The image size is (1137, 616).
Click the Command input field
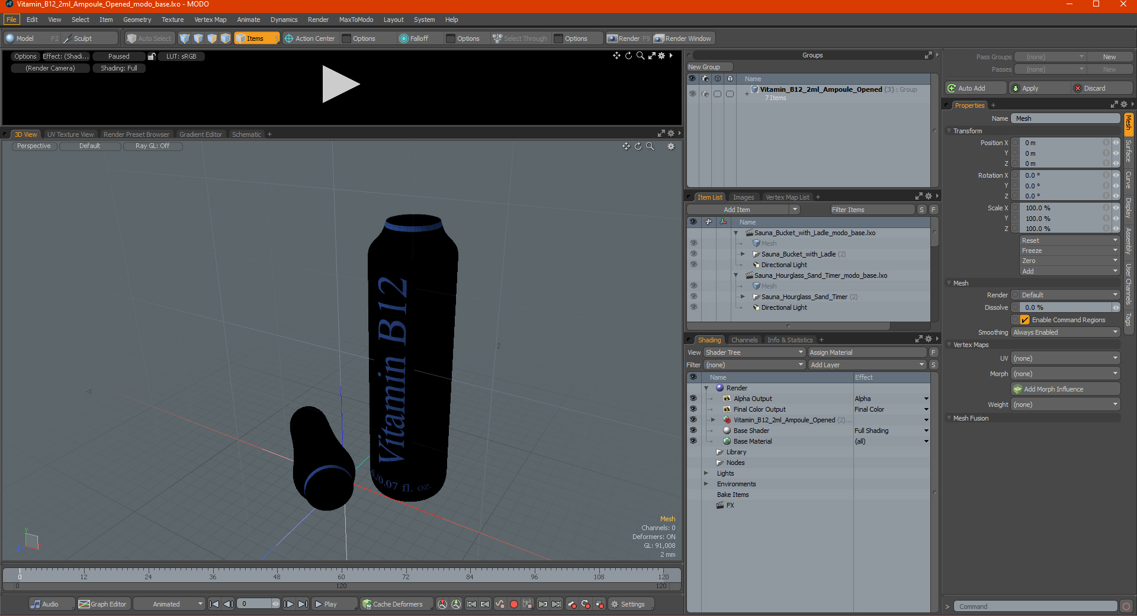click(x=1035, y=607)
